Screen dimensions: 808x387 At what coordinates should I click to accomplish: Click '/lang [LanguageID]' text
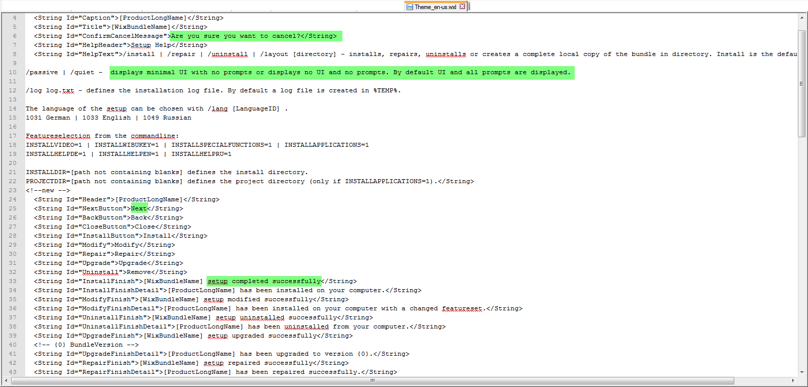click(x=243, y=108)
